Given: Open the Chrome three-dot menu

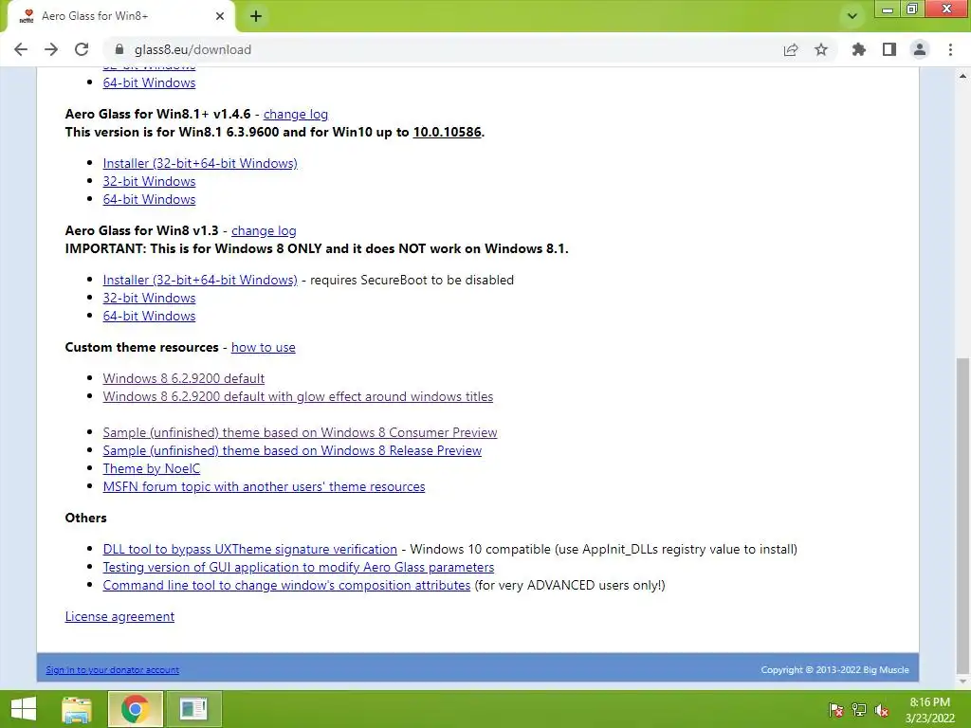Looking at the screenshot, I should pyautogui.click(x=950, y=49).
